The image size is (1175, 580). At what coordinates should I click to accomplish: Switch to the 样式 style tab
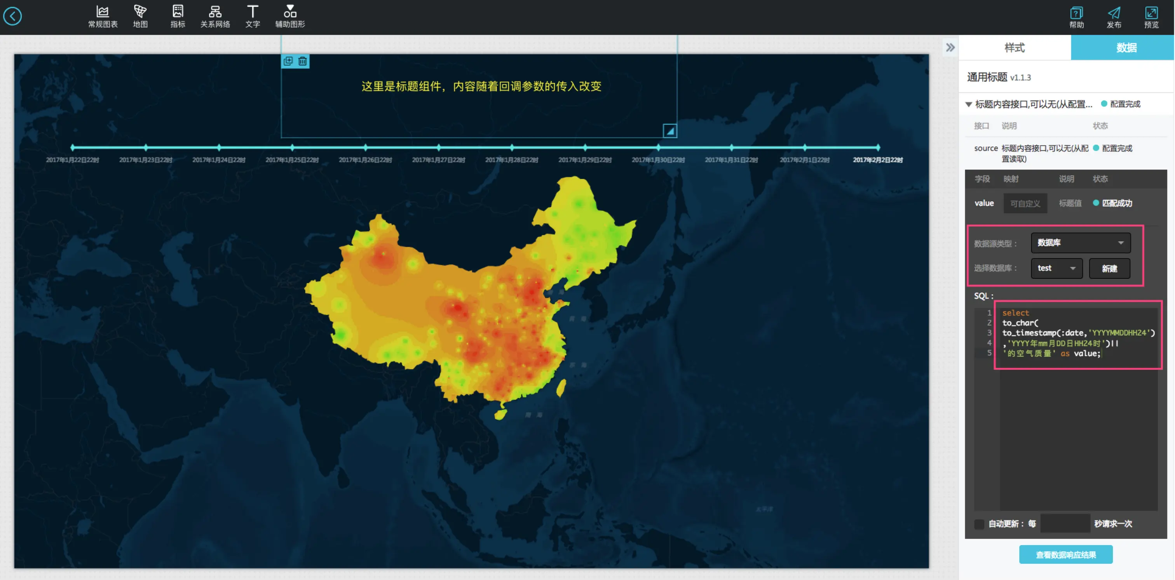click(x=1014, y=48)
